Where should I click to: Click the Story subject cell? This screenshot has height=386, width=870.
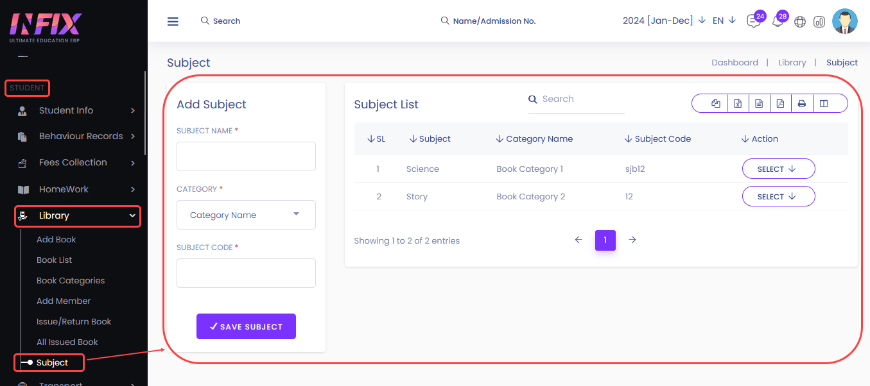click(417, 196)
